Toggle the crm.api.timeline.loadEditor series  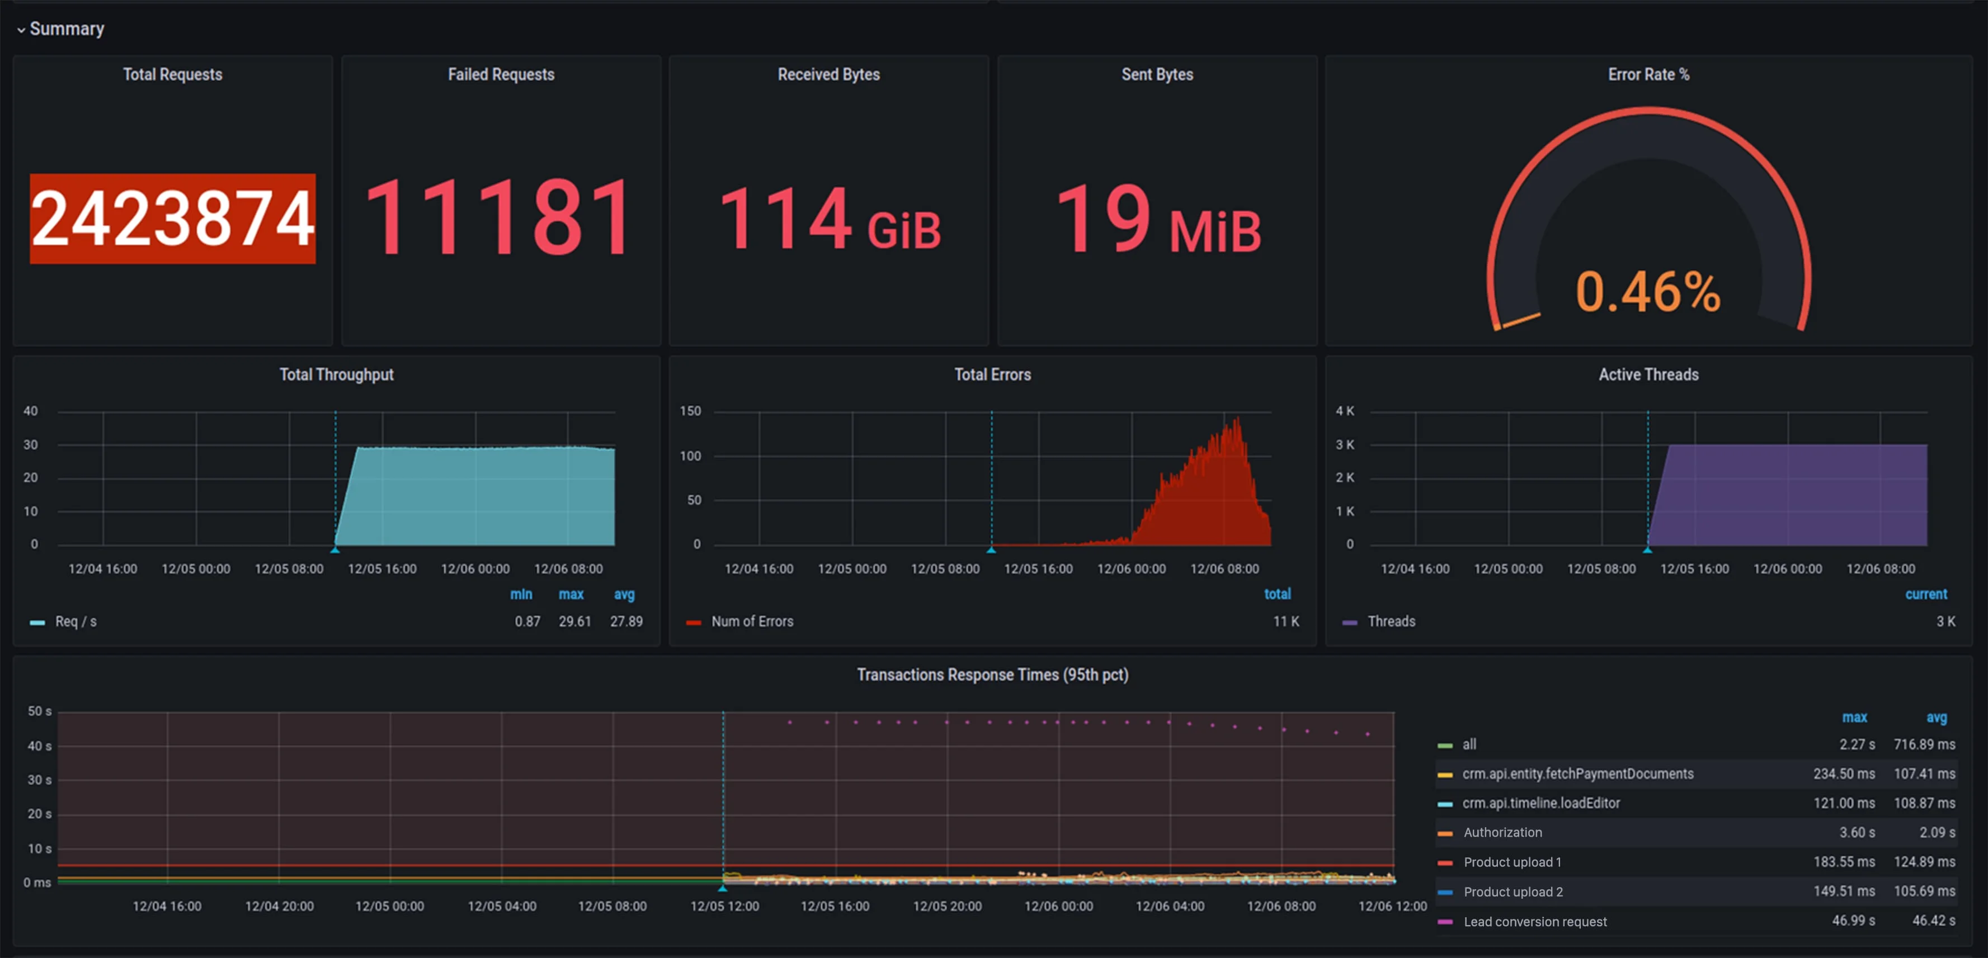point(1541,803)
